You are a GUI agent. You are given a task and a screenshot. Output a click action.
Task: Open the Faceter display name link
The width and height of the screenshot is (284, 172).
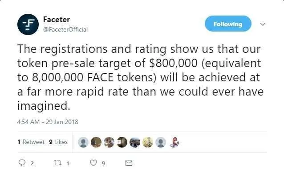point(57,20)
